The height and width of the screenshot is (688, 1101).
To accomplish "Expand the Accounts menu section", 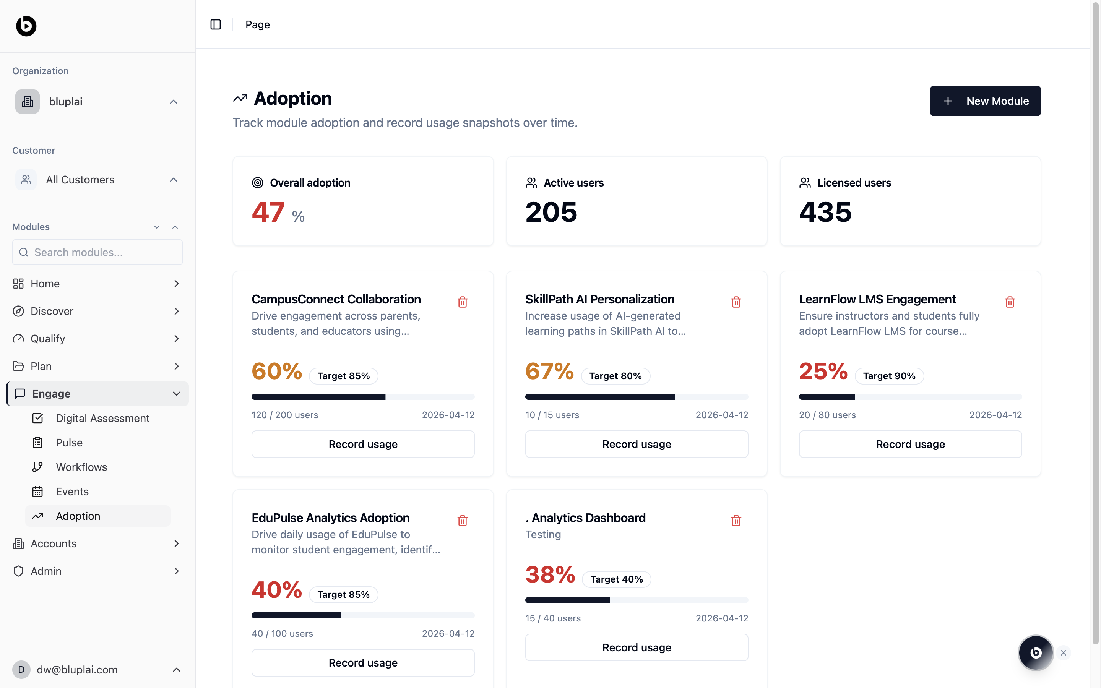I will tap(177, 543).
